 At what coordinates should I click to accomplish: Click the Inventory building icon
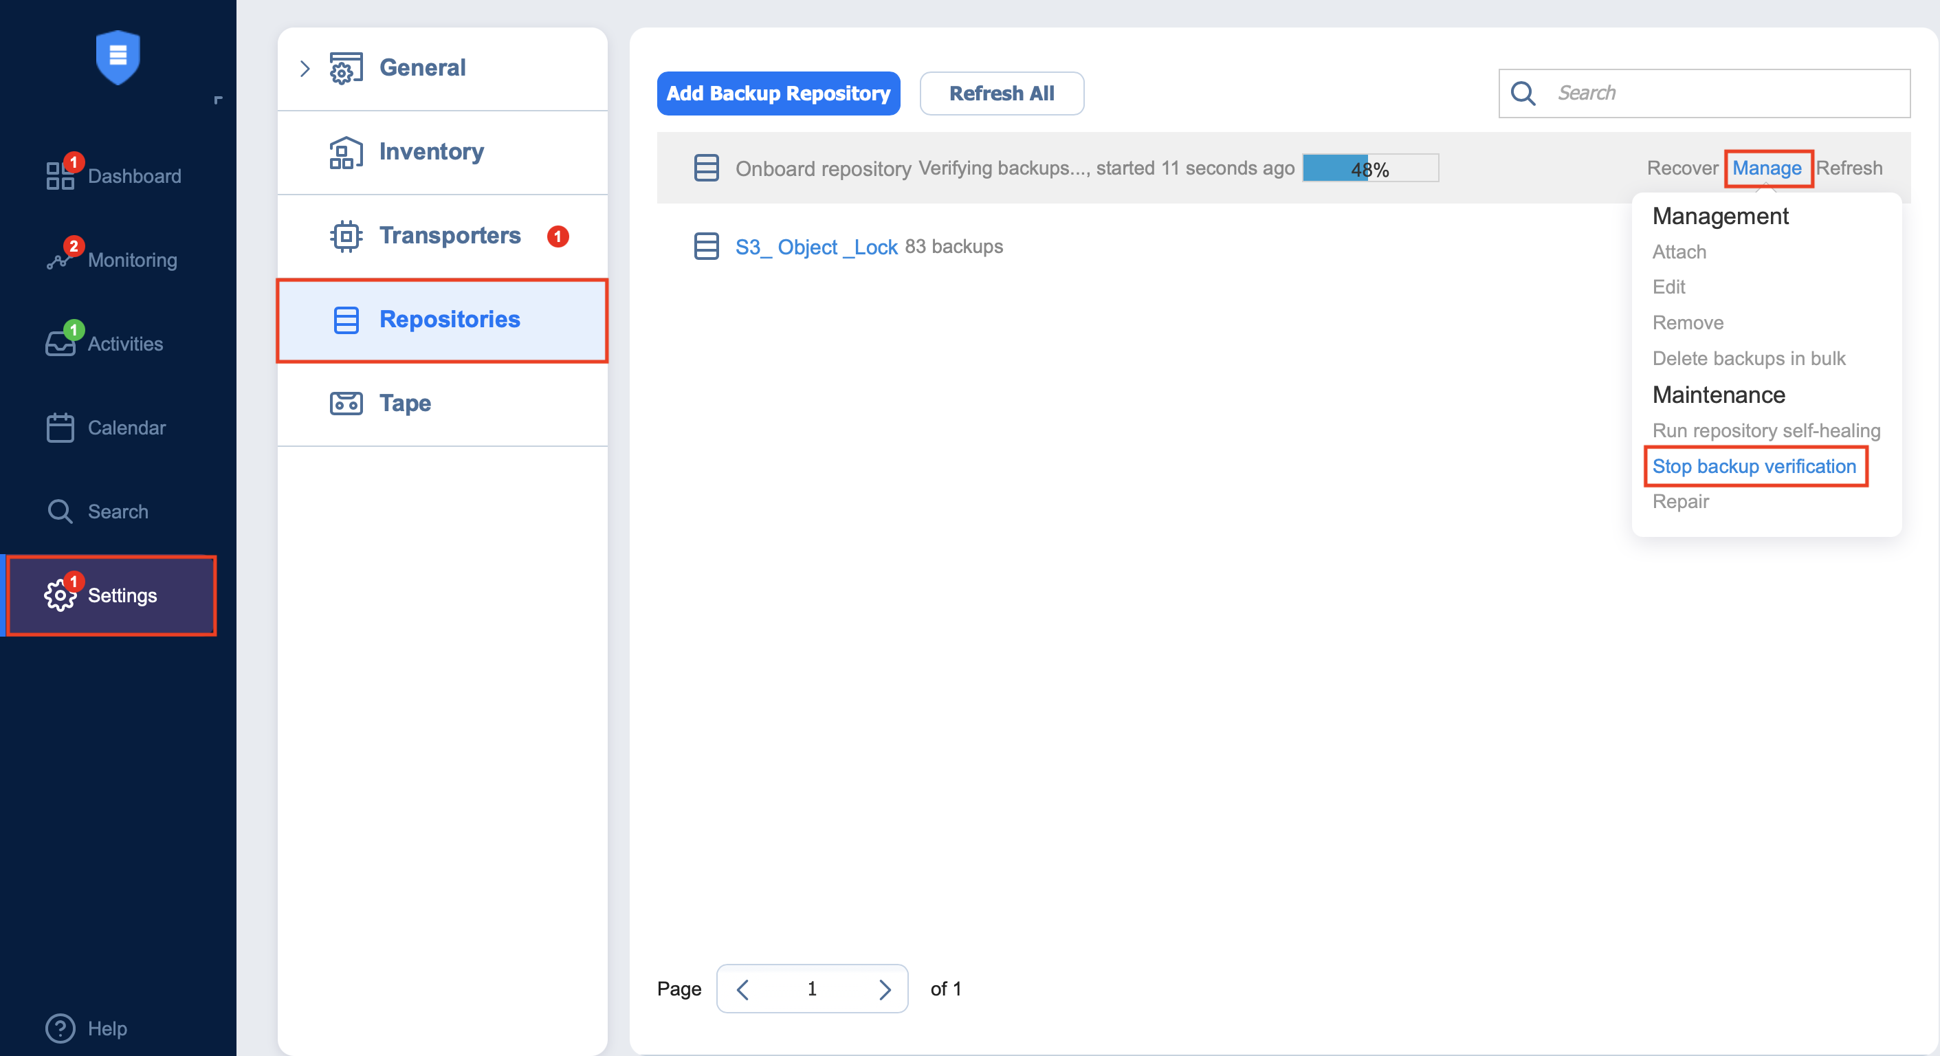[346, 152]
